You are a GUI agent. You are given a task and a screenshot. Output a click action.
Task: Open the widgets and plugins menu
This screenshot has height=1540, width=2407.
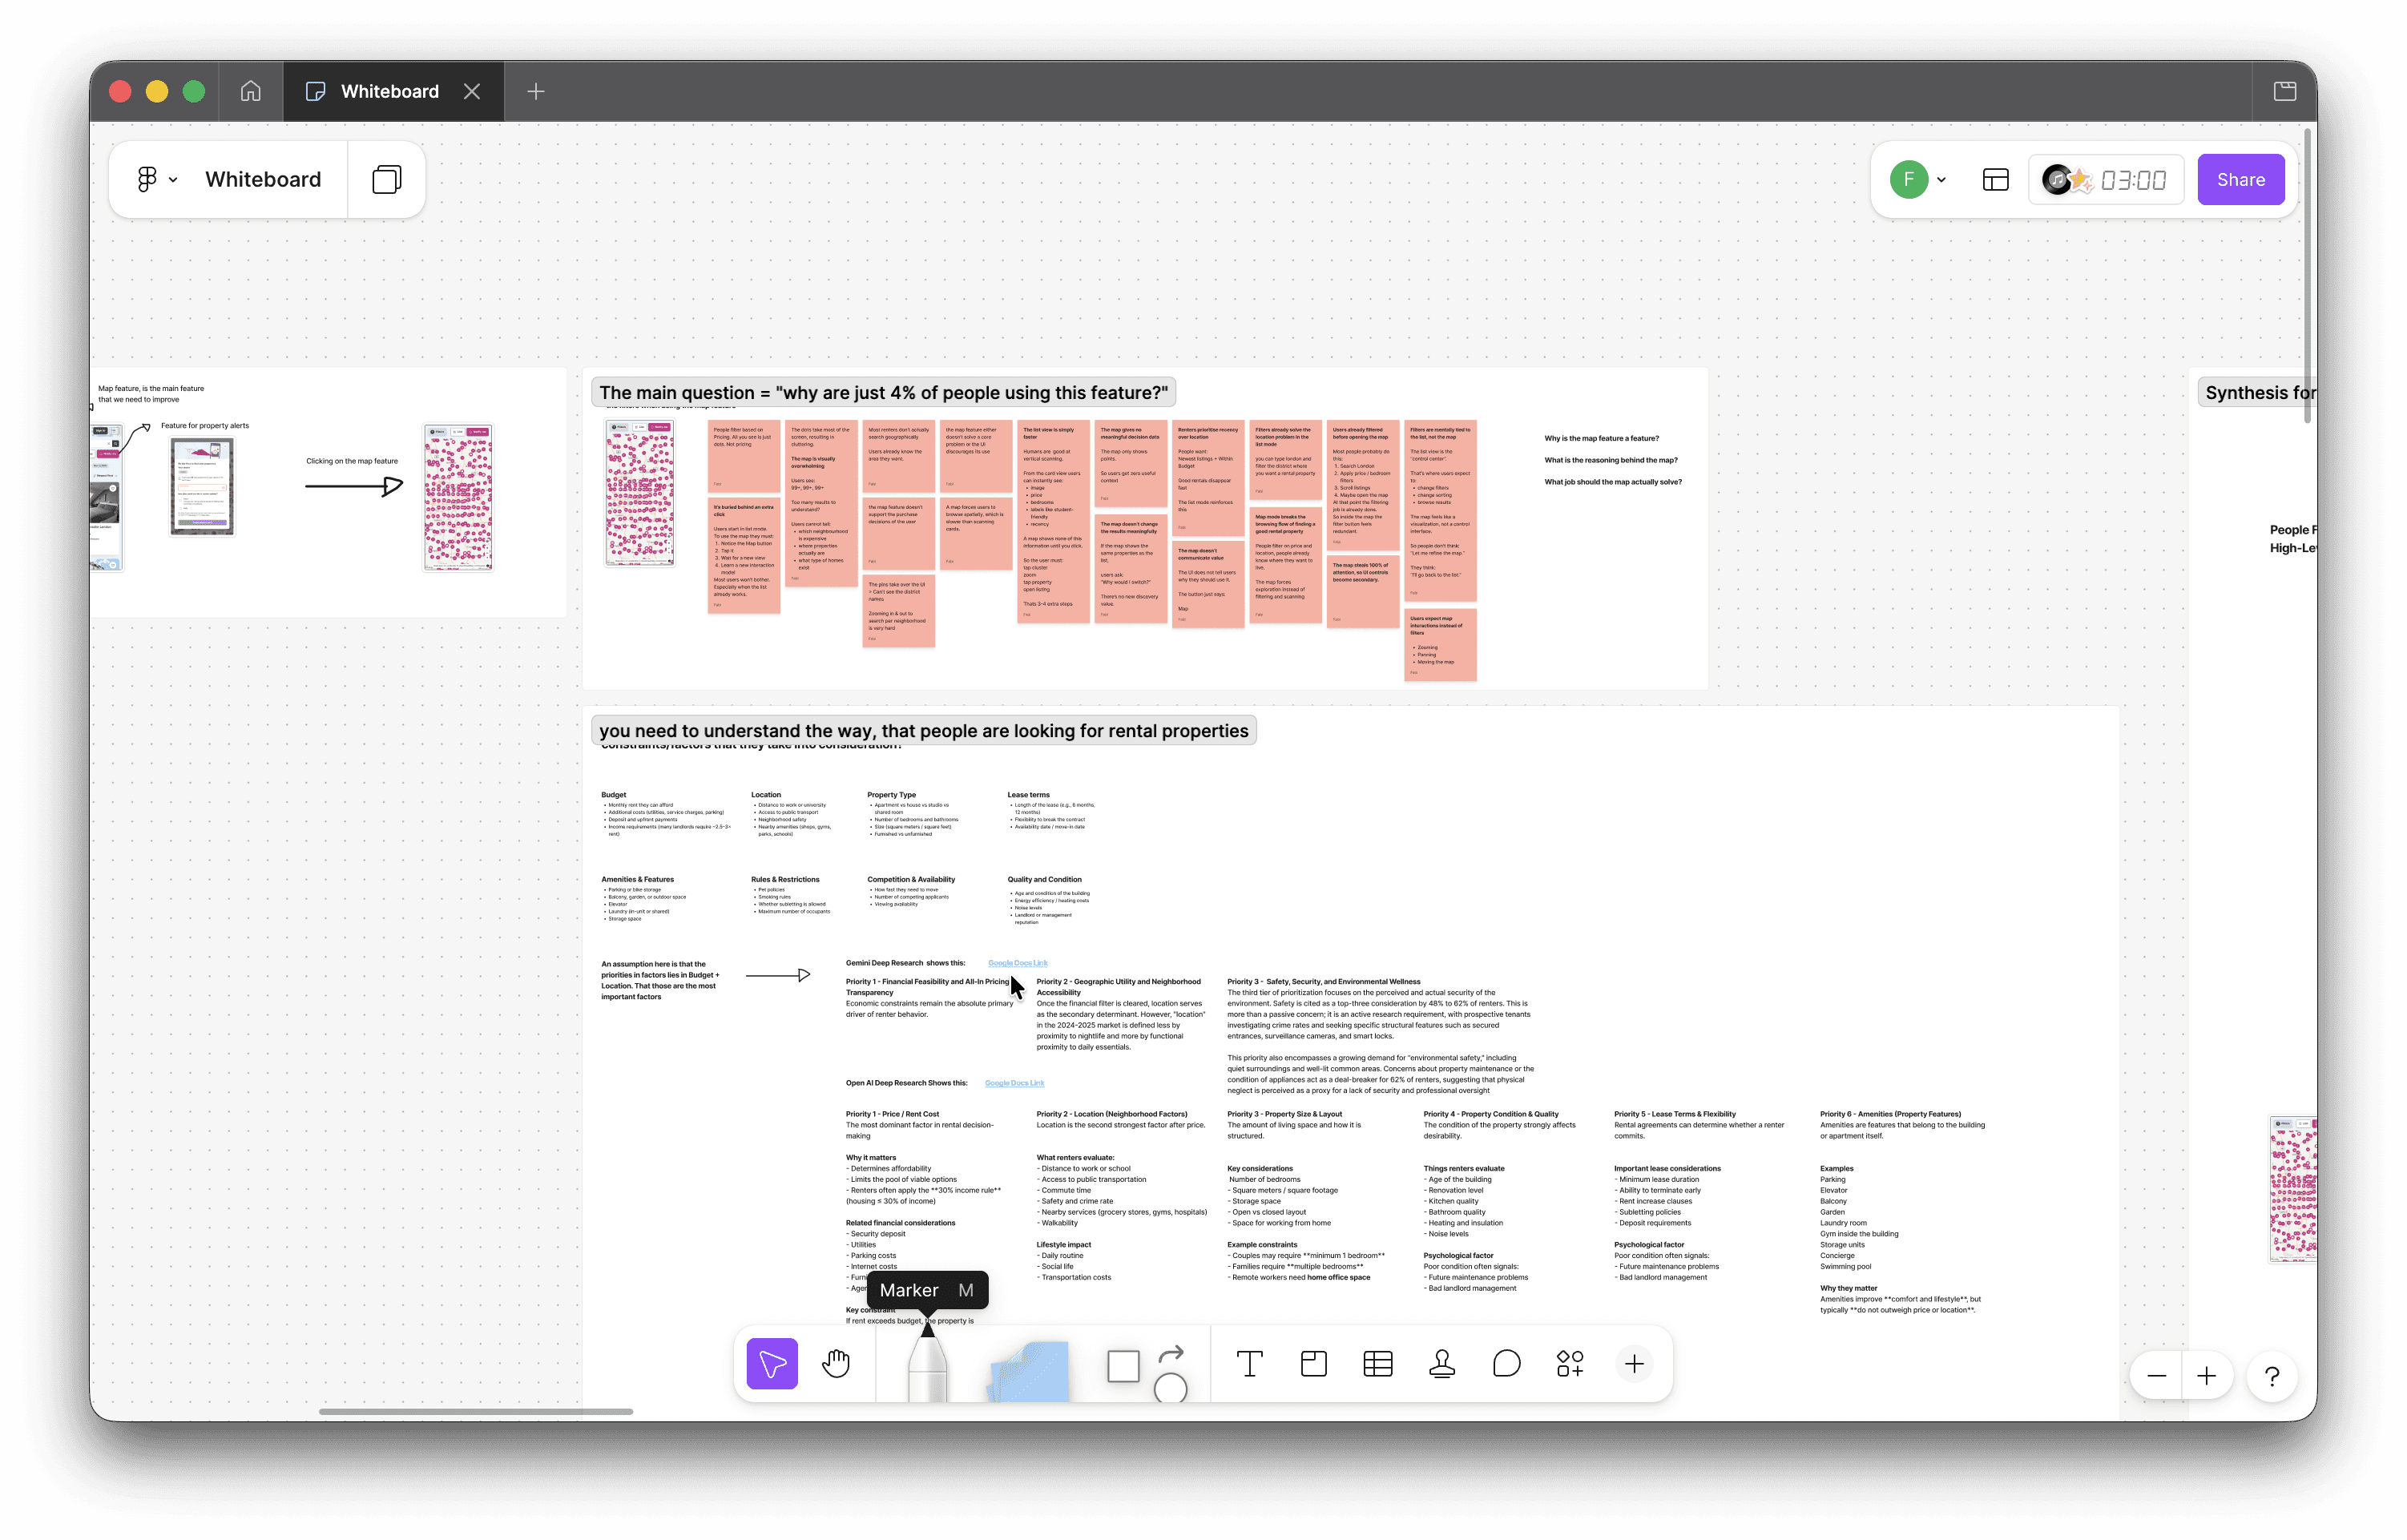tap(1570, 1363)
